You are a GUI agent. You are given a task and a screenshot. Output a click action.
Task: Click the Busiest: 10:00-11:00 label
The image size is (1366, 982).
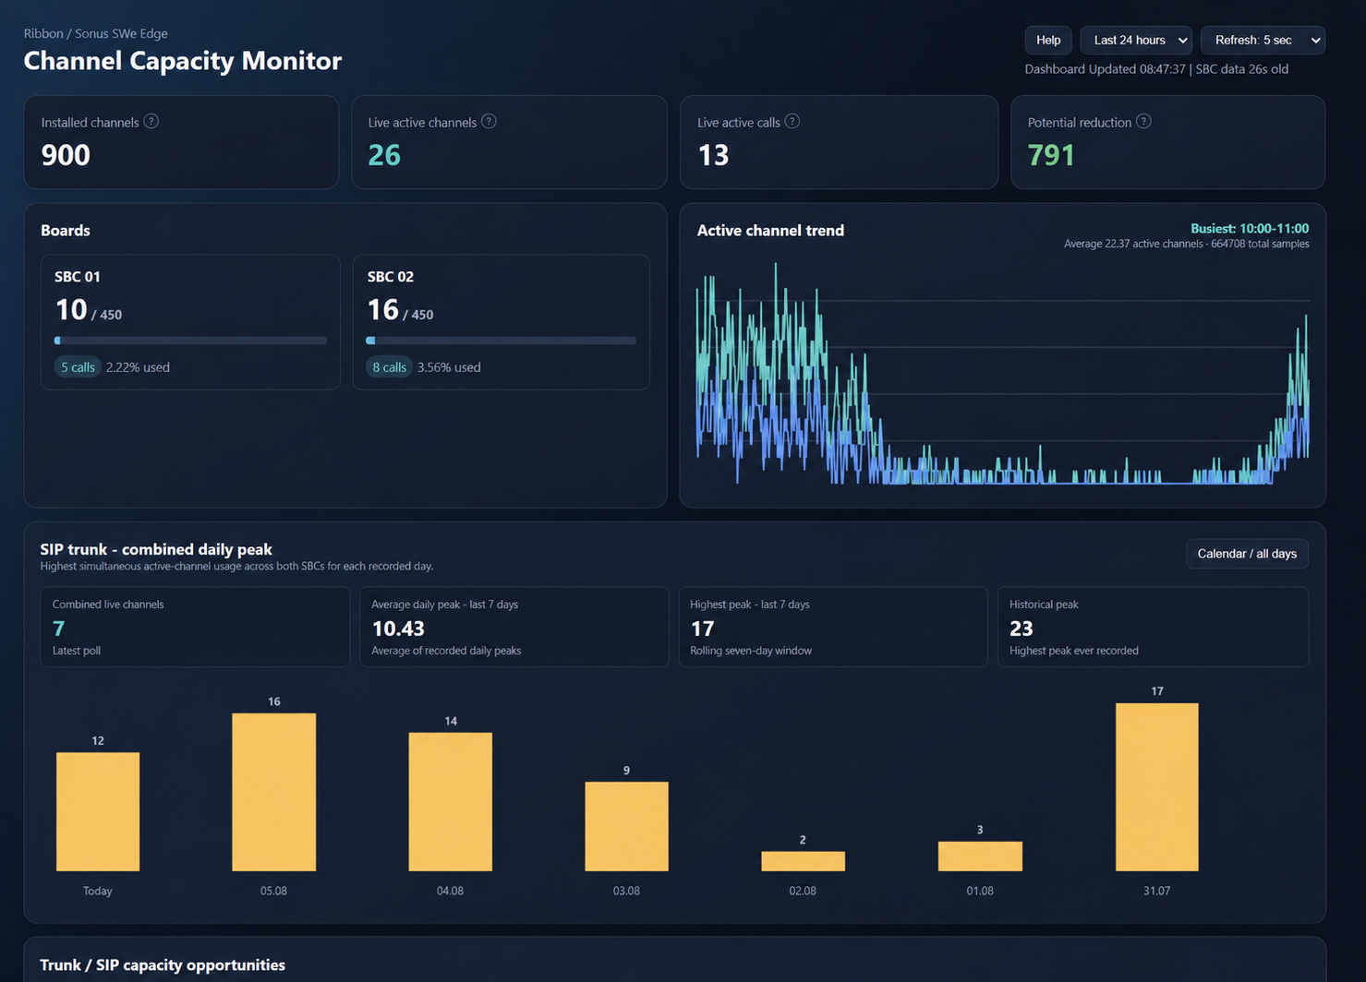click(1250, 228)
